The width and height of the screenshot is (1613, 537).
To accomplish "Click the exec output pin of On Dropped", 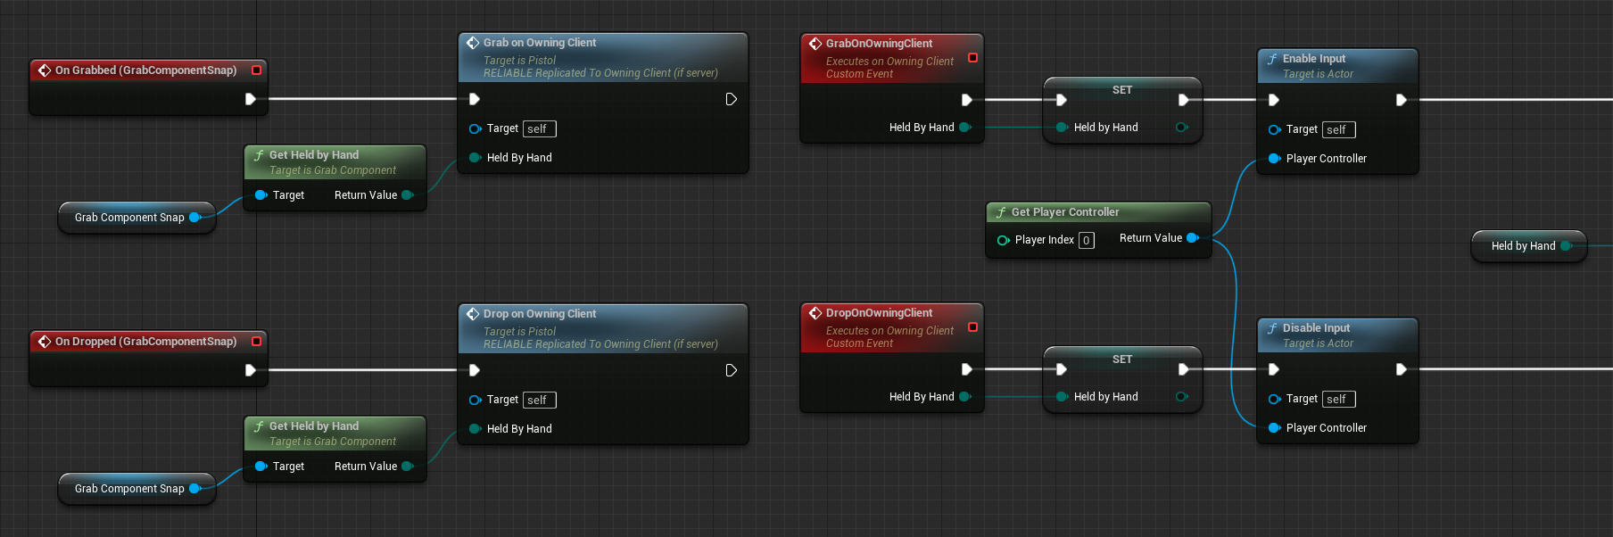I will click(x=251, y=370).
